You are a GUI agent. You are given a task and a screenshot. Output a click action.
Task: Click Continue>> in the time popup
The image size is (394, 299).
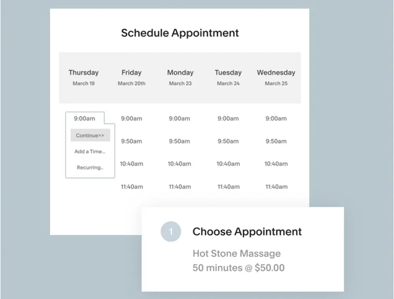point(90,135)
